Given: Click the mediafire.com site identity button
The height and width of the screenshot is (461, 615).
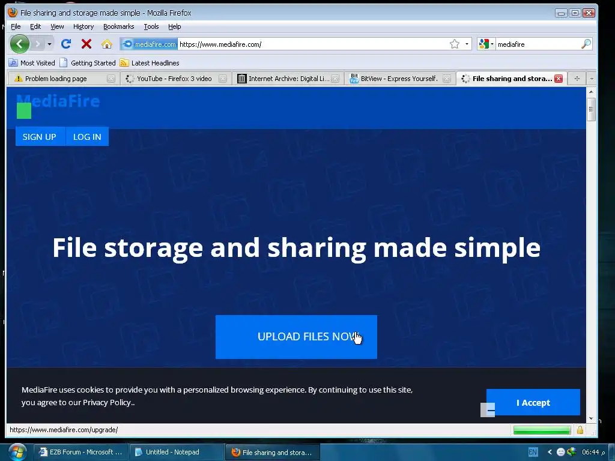Looking at the screenshot, I should (x=149, y=44).
